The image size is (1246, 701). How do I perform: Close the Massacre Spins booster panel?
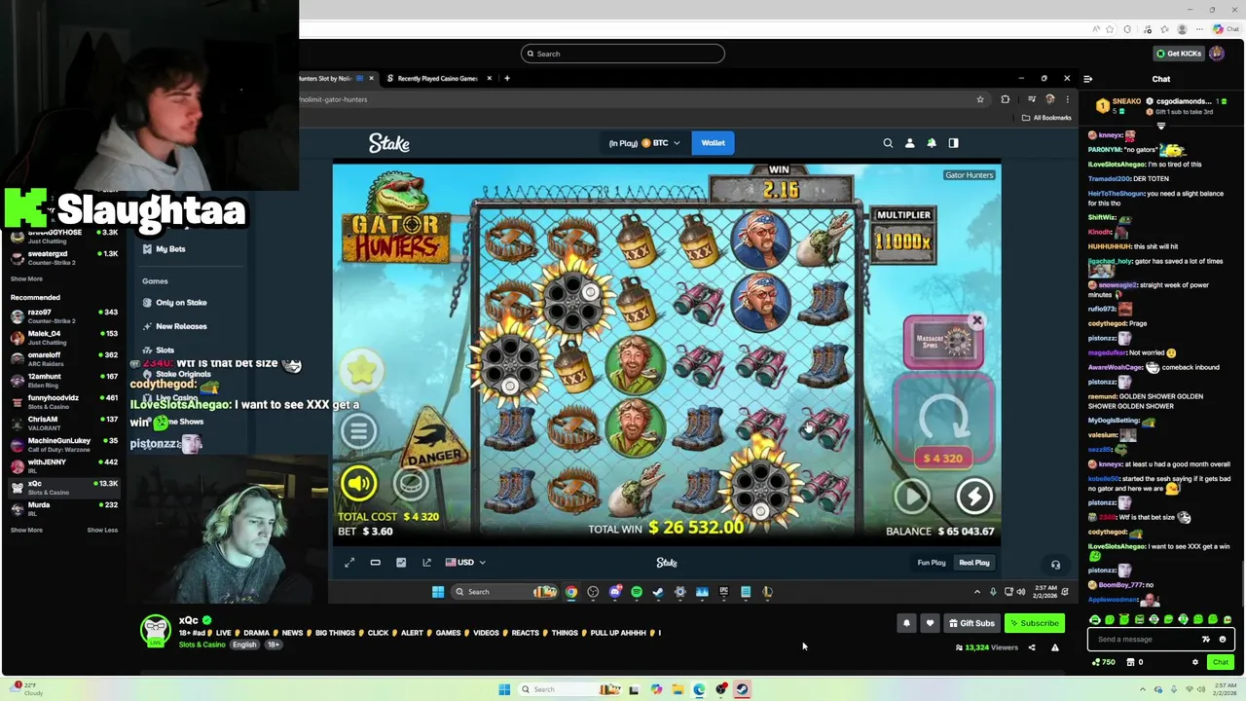click(x=976, y=320)
